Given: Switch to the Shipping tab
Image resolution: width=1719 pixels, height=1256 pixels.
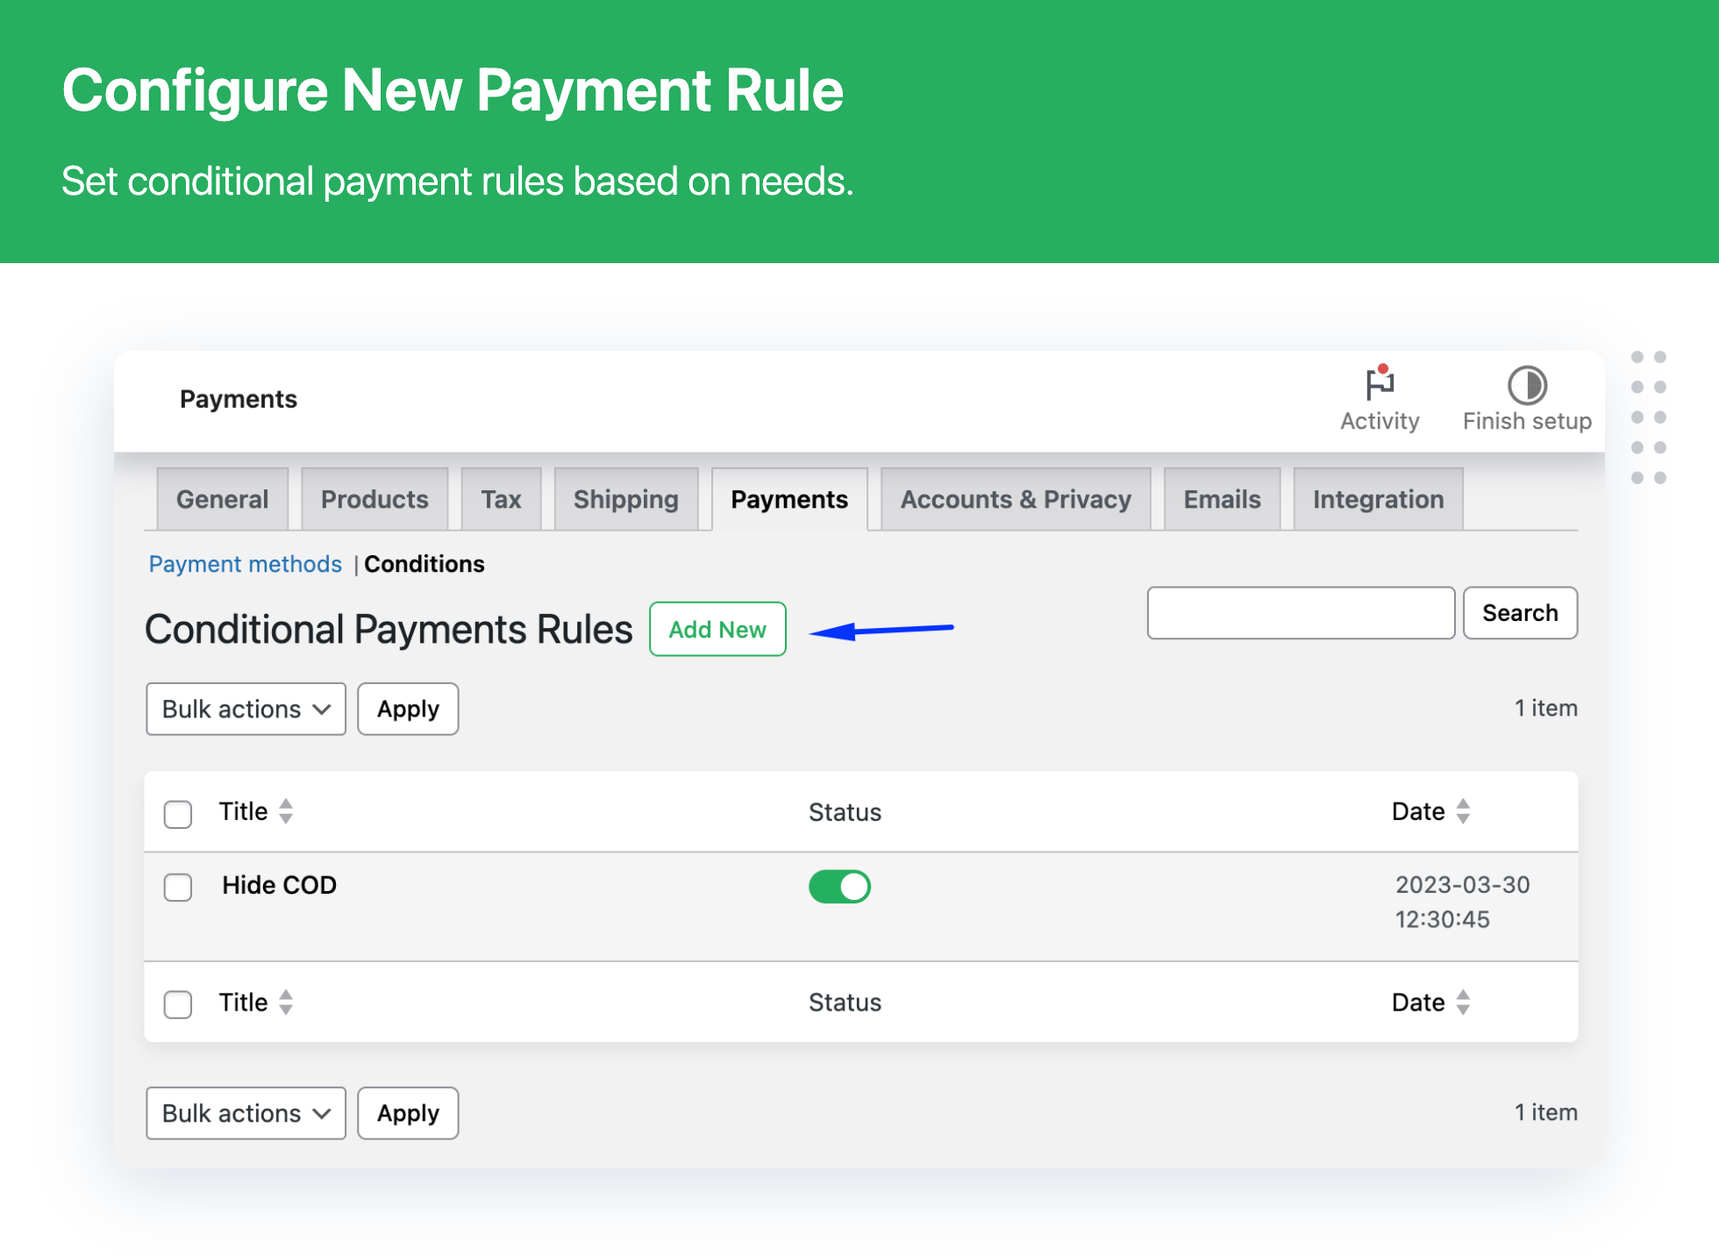Looking at the screenshot, I should click(x=625, y=499).
